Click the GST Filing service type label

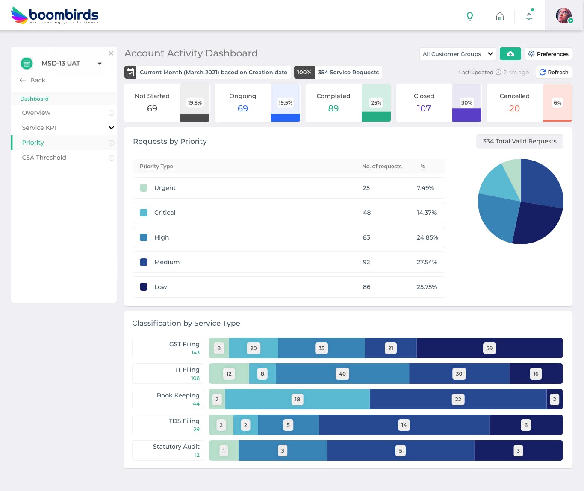tap(184, 344)
